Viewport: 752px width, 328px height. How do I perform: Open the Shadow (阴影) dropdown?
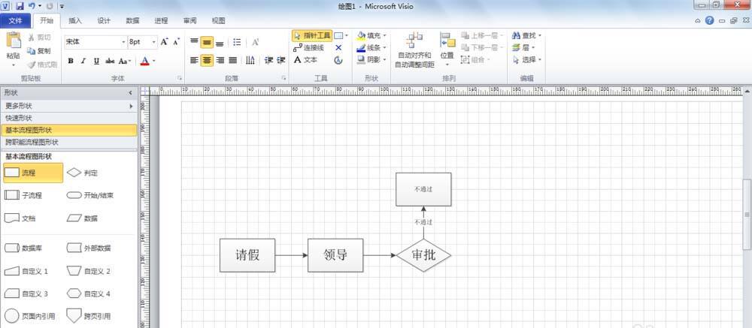(371, 60)
